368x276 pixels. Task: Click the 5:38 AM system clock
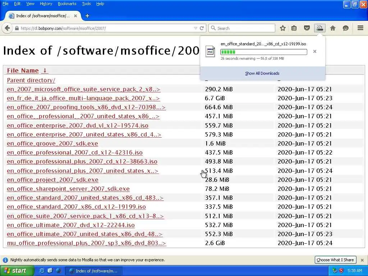355,271
